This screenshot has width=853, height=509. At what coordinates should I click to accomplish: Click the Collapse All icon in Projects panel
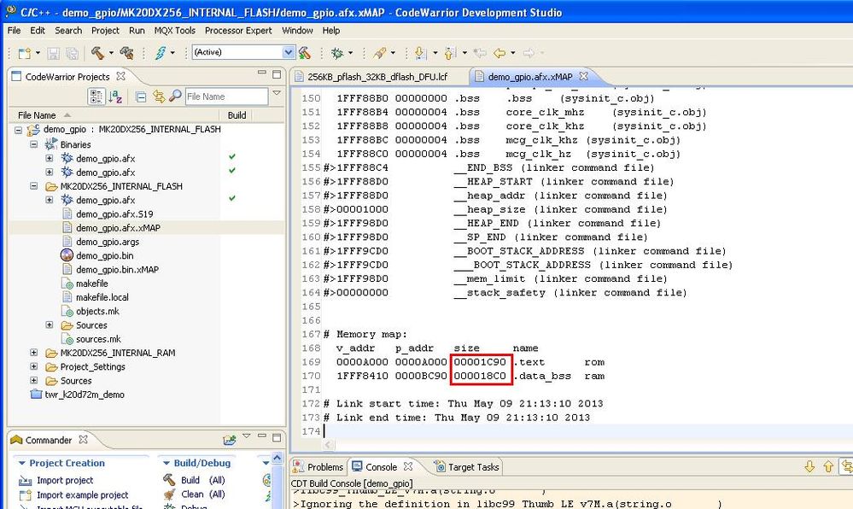point(141,97)
